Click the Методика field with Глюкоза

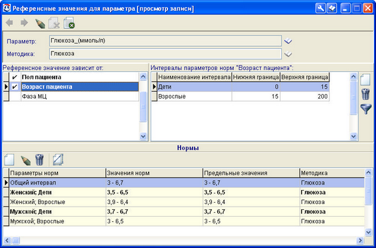pos(165,54)
